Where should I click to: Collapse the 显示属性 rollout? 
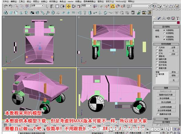coord(166,122)
